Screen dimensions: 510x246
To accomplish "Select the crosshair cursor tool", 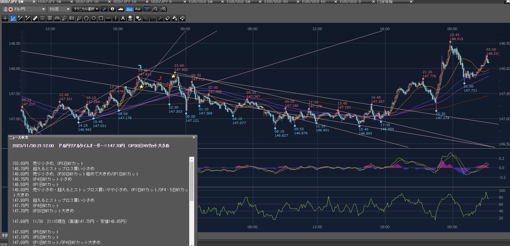I will point(5,18).
